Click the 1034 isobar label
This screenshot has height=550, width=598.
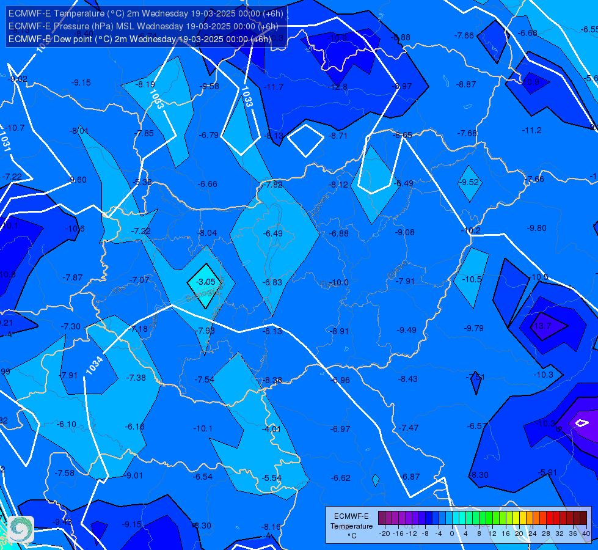click(94, 365)
